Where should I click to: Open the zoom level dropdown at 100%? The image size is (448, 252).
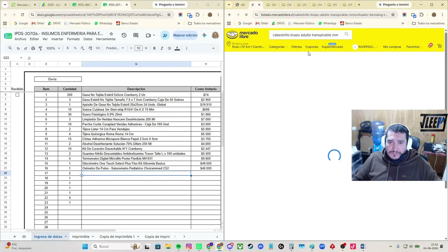(53, 48)
